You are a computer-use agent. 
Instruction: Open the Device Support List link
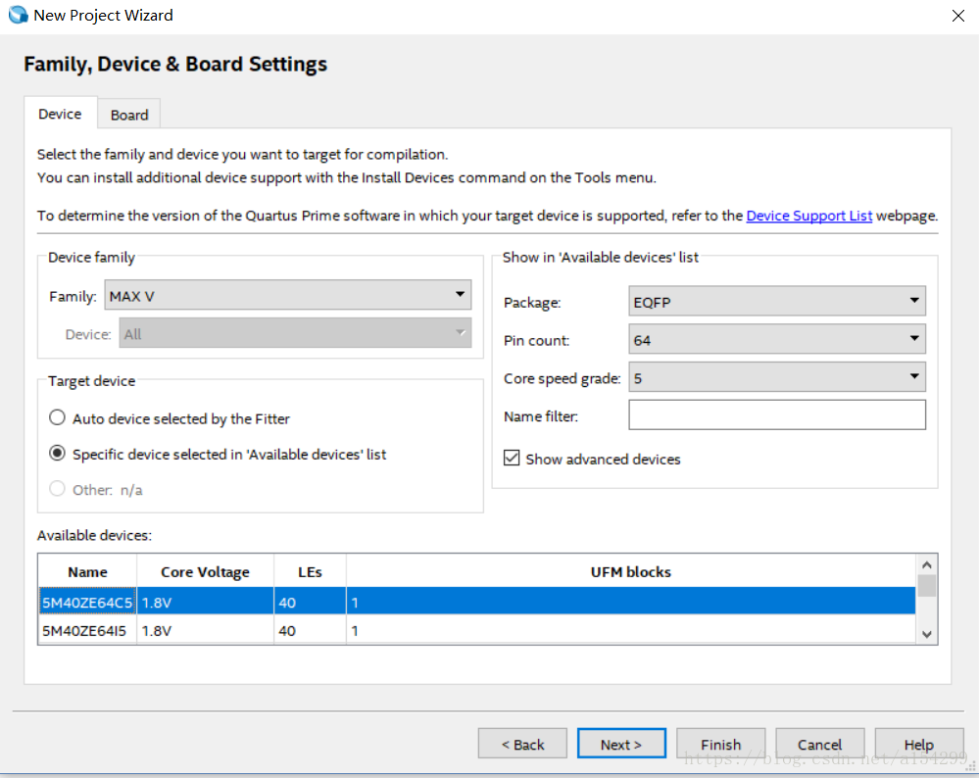(808, 216)
